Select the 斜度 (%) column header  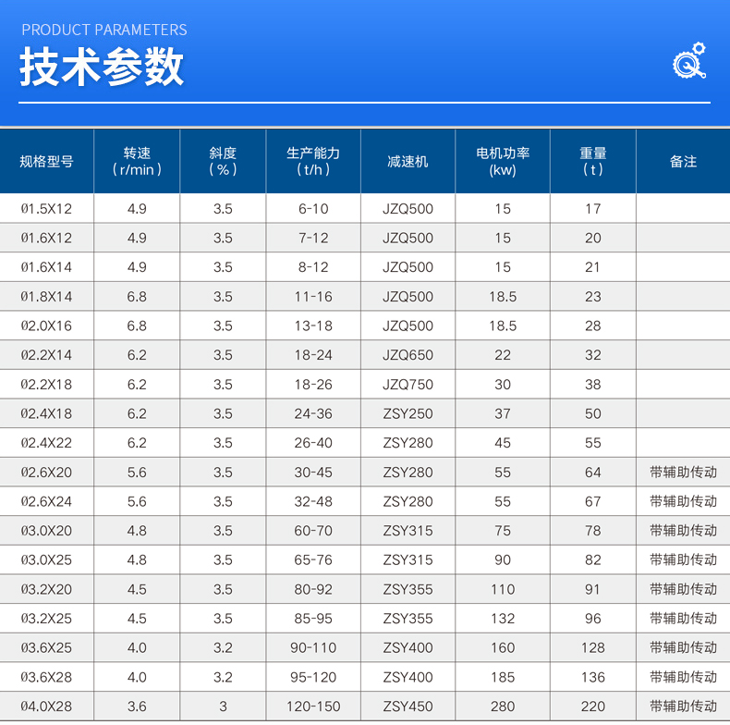[223, 161]
